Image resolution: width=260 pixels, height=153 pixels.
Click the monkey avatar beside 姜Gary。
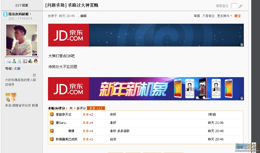52,123
